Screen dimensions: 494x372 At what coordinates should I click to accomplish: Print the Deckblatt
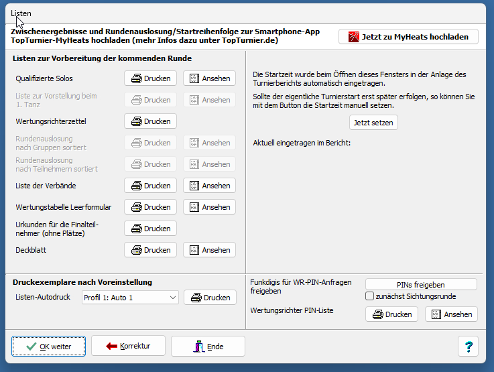point(150,250)
